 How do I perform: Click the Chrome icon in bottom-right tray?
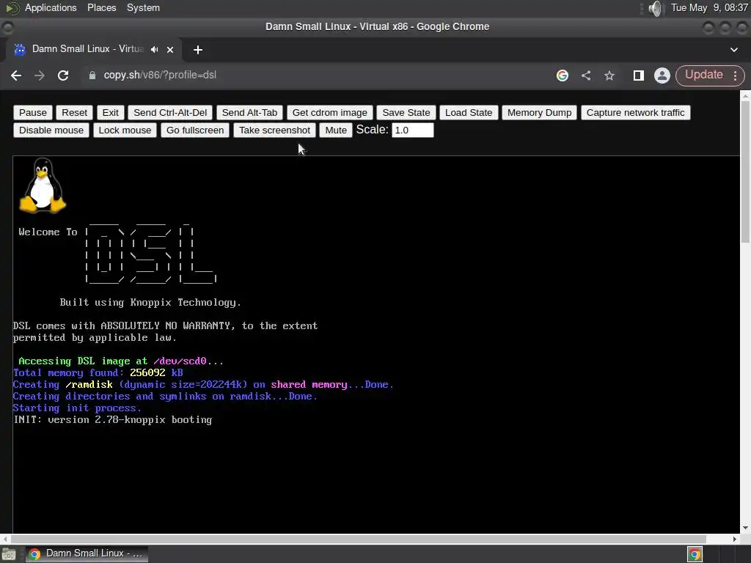pyautogui.click(x=695, y=554)
